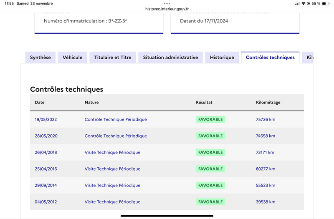This screenshot has height=219, width=334.
Task: Click the Contrôles techniques section heading
Action: tap(66, 89)
